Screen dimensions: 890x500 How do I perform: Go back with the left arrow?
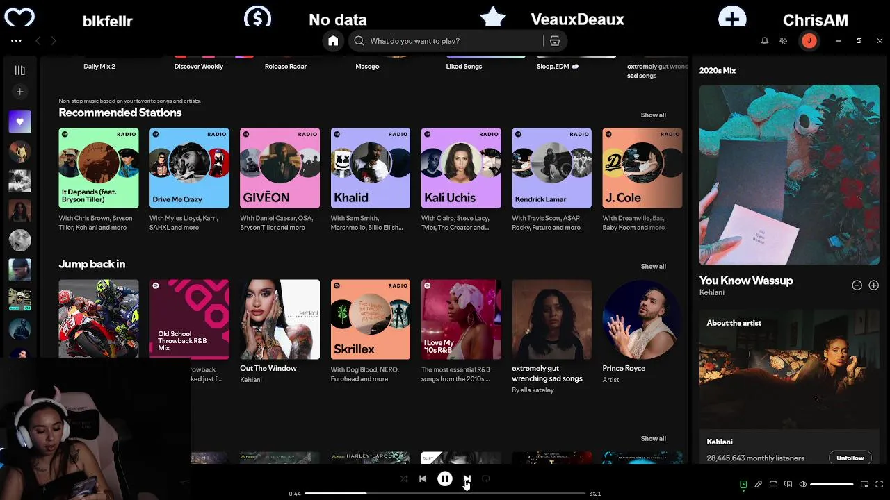[38, 41]
